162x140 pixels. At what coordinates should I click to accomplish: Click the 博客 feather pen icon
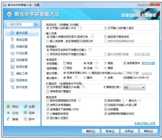coord(8,119)
